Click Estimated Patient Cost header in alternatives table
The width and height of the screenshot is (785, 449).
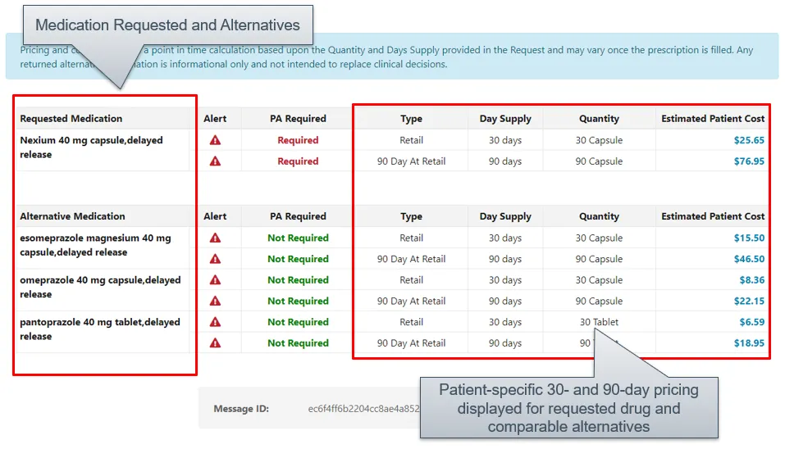click(x=713, y=216)
